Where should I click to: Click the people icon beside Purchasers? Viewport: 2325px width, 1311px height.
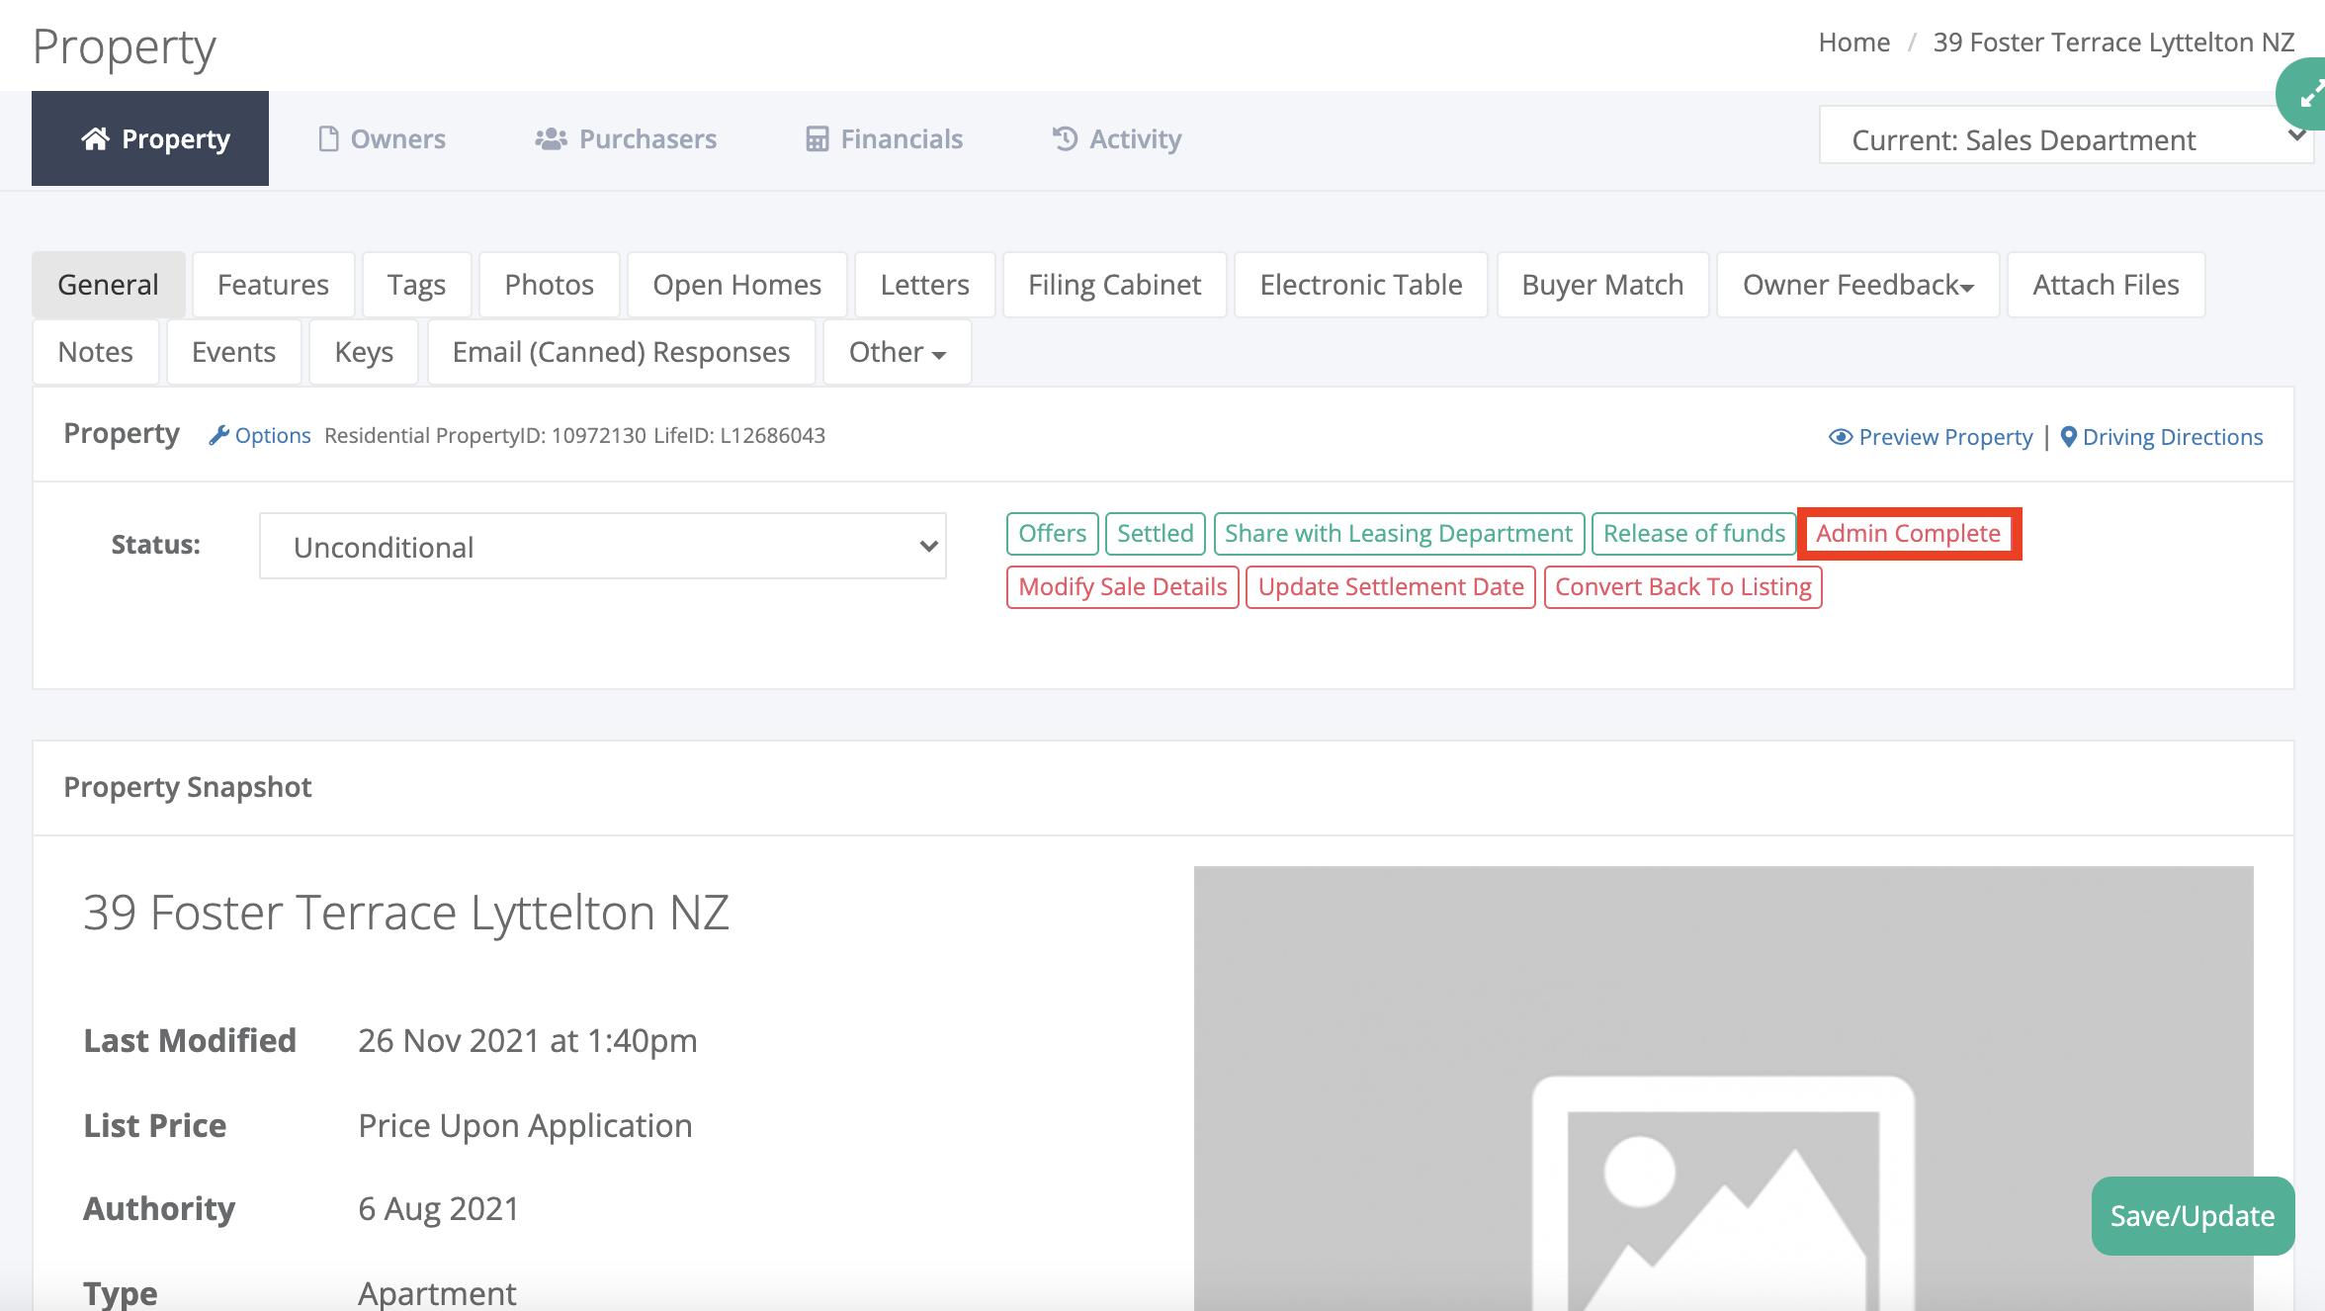pos(551,138)
